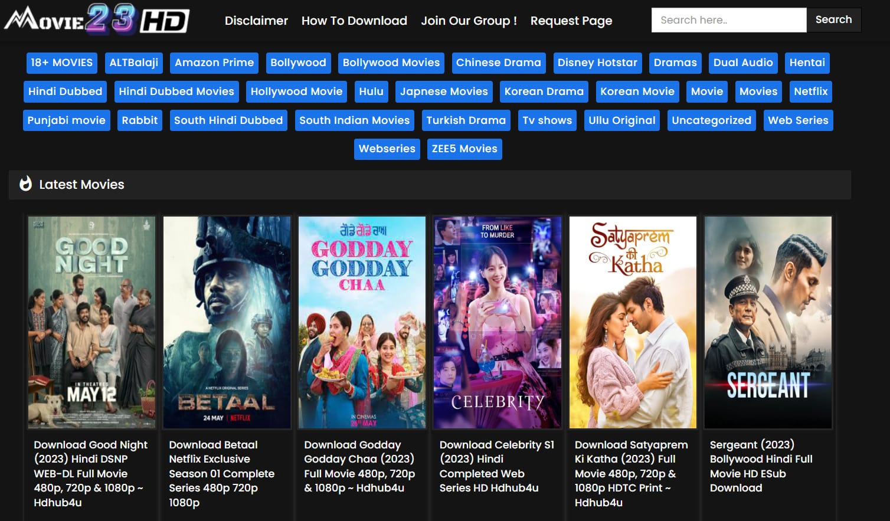
Task: Select the Hulu category tag
Action: click(x=371, y=91)
